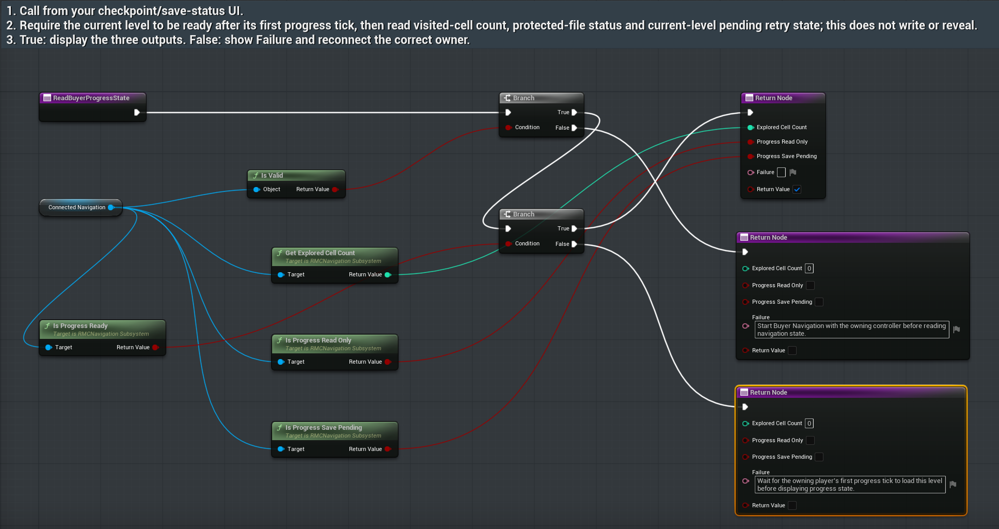Open localization flag beside 'Wait for the owning' text

953,485
